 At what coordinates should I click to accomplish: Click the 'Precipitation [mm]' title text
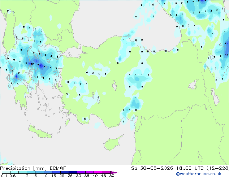pyautogui.click(x=23, y=168)
